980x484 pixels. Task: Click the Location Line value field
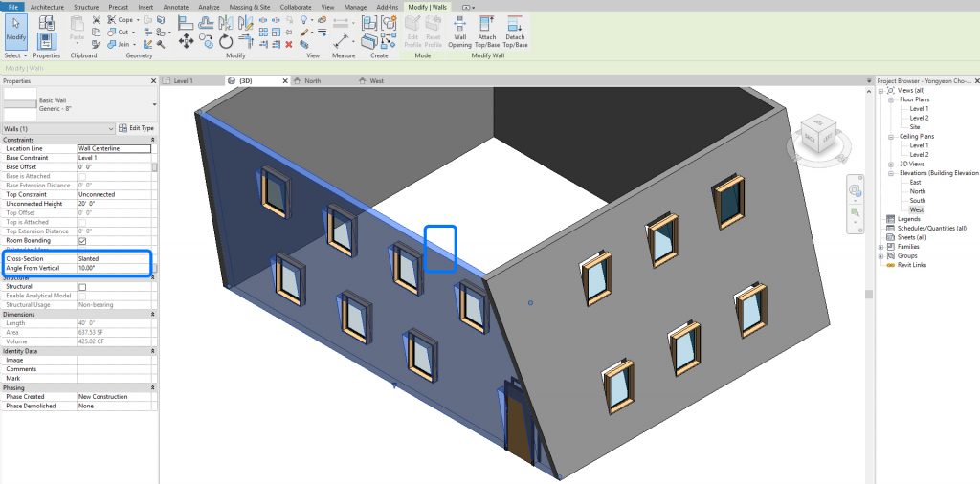(x=115, y=148)
